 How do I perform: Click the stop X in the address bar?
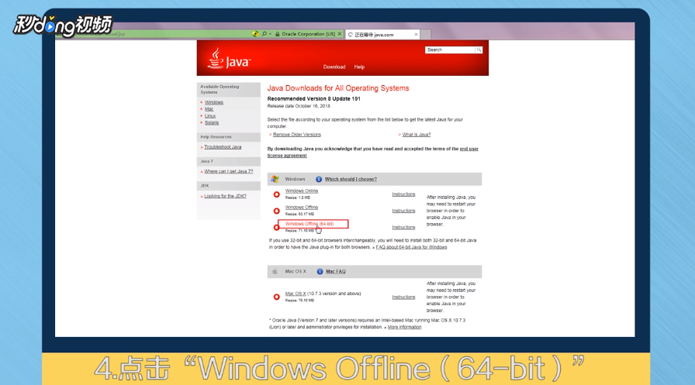340,33
